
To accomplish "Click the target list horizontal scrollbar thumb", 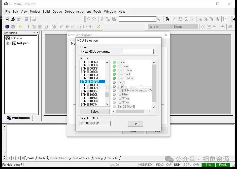I will [130, 111].
